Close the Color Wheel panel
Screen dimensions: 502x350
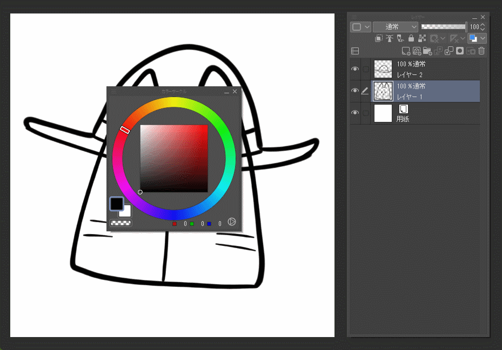(235, 92)
